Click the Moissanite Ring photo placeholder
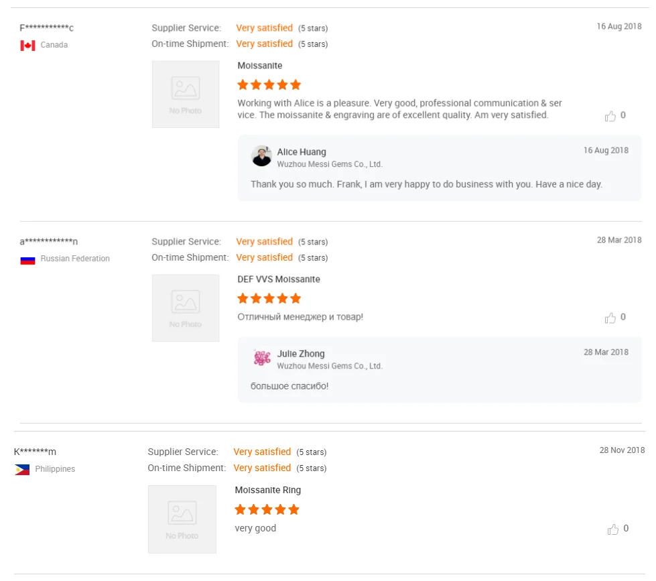This screenshot has height=581, width=656. (182, 519)
